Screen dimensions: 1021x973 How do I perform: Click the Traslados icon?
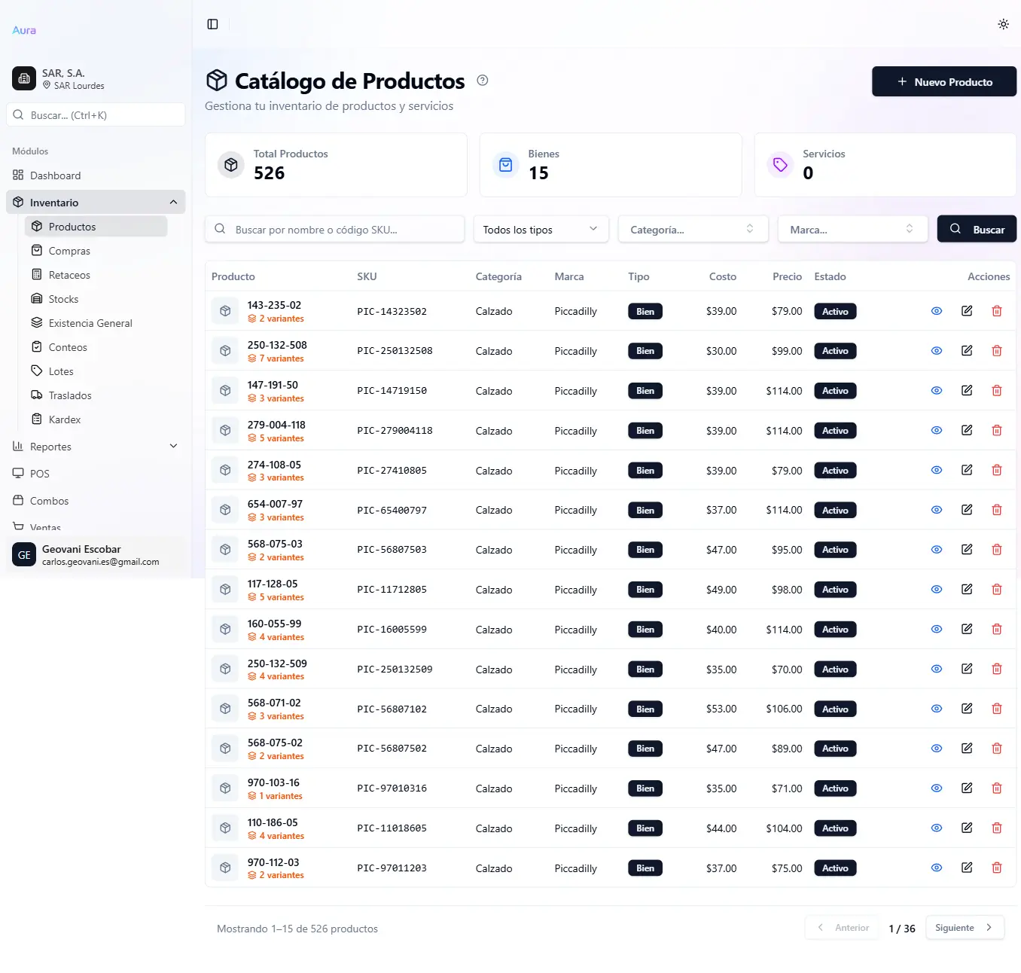pos(37,395)
